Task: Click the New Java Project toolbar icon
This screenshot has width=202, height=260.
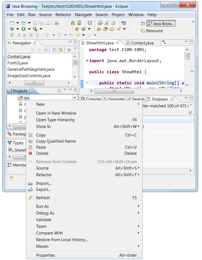Action: [100, 23]
